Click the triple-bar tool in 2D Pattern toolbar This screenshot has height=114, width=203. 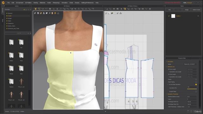pos(143,9)
